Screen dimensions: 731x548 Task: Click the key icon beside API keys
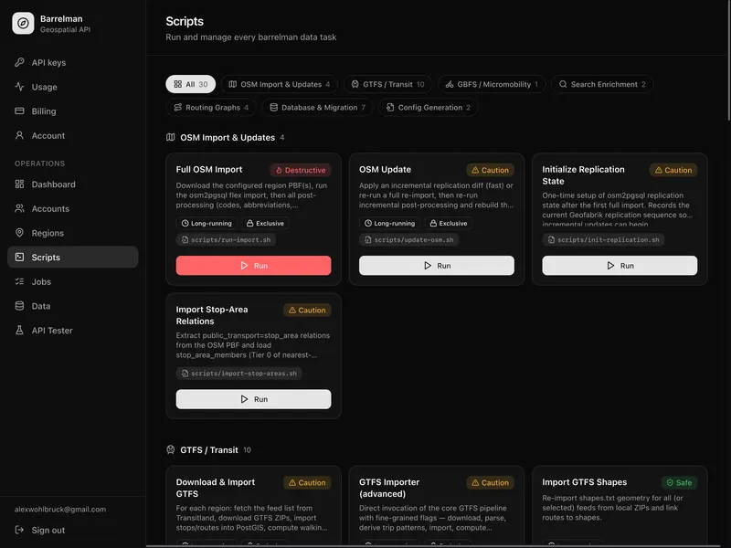tap(19, 62)
